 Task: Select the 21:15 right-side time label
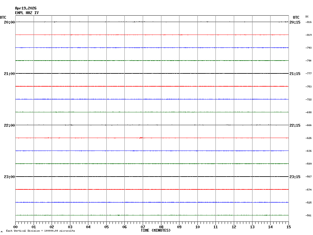point(295,74)
